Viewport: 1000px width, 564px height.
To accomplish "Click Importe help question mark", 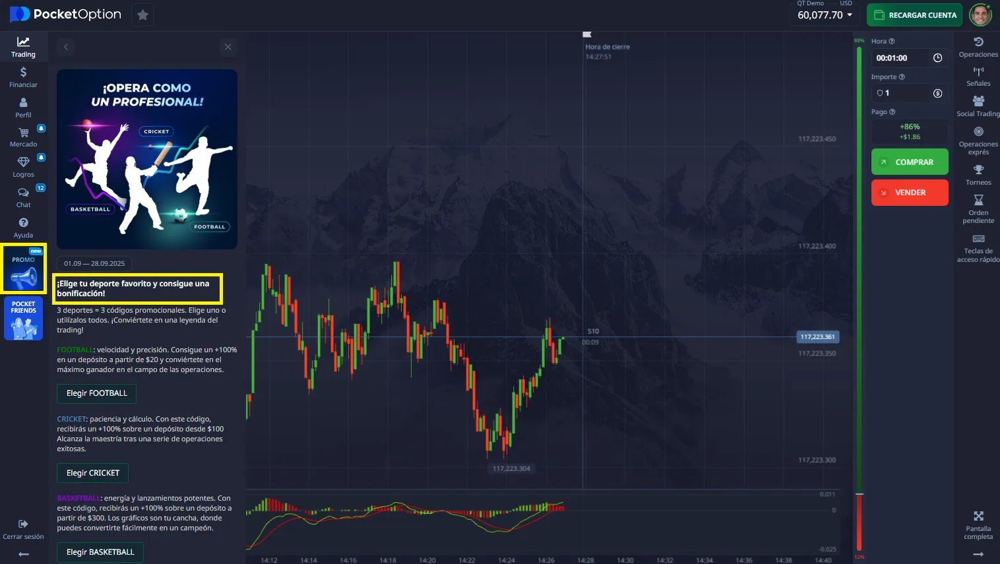I will tap(902, 77).
